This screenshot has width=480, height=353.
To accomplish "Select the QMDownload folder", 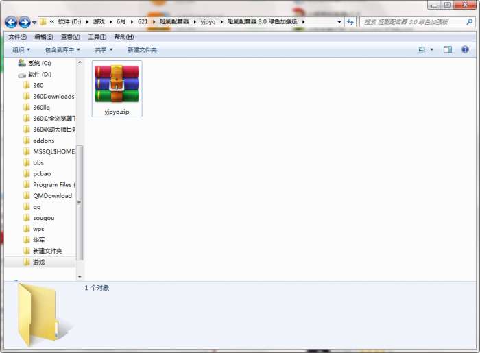I will point(52,196).
